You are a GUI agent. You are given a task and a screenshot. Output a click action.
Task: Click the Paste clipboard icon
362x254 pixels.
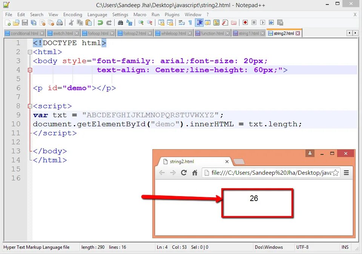click(x=88, y=23)
